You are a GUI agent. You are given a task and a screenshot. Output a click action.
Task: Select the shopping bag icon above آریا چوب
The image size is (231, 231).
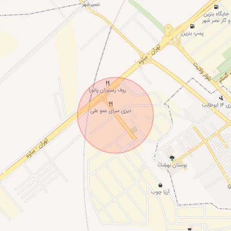(x=161, y=185)
